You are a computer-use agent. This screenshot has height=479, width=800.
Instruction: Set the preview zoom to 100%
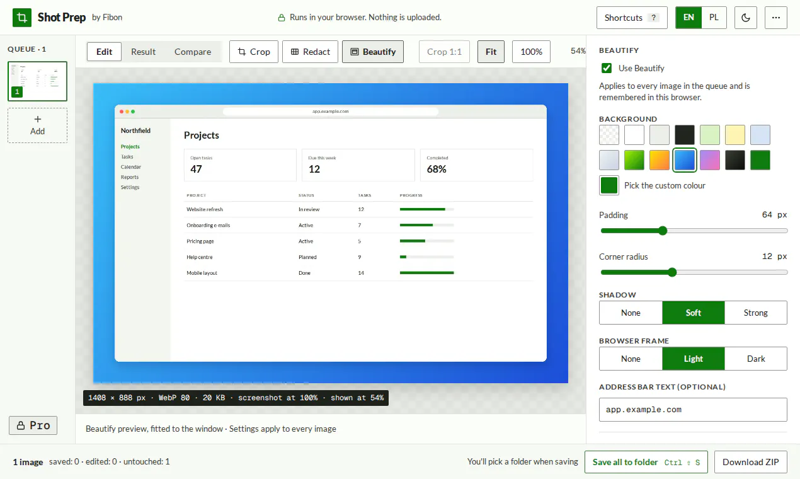(532, 52)
